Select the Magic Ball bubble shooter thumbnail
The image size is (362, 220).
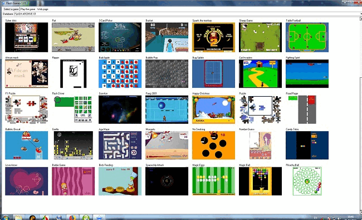tap(261, 181)
